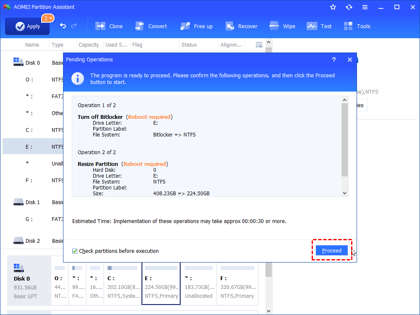Image resolution: width=420 pixels, height=315 pixels.
Task: Click the '408.23GB => 224.50GB' size value
Action: pos(181,193)
